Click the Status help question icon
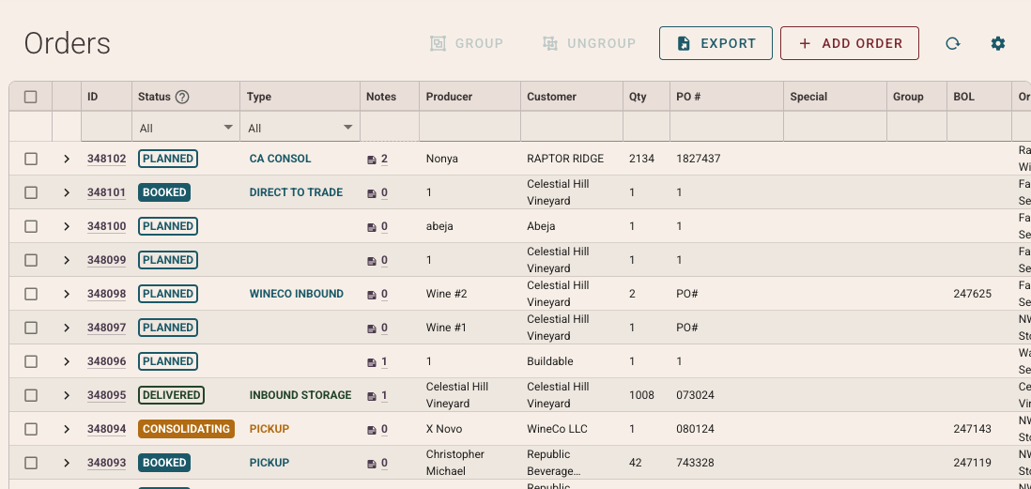Image resolution: width=1031 pixels, height=489 pixels. point(183,97)
